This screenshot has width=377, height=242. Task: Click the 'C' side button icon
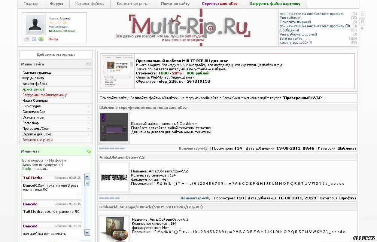(362, 15)
